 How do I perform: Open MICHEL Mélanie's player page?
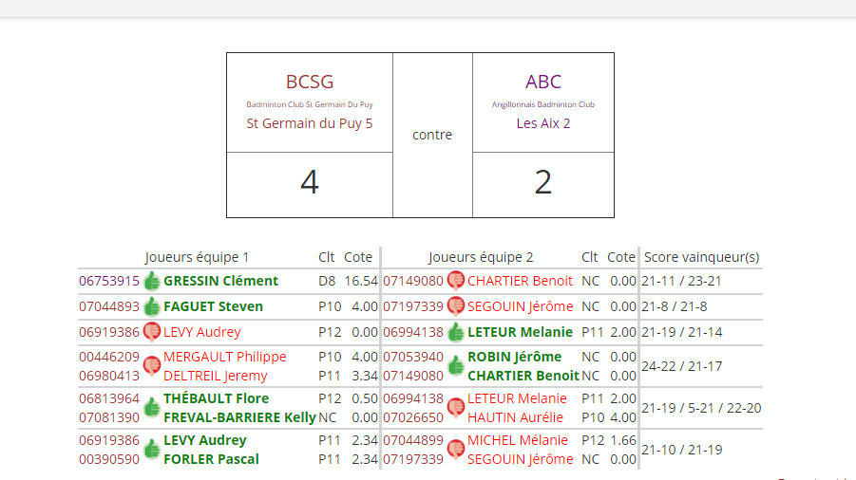coord(518,440)
